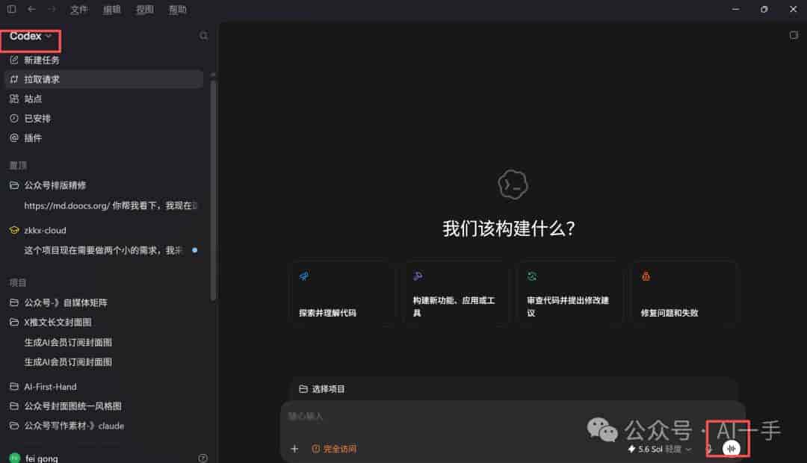Open the 5.6 Sol 轻度 model dropdown

click(x=659, y=449)
